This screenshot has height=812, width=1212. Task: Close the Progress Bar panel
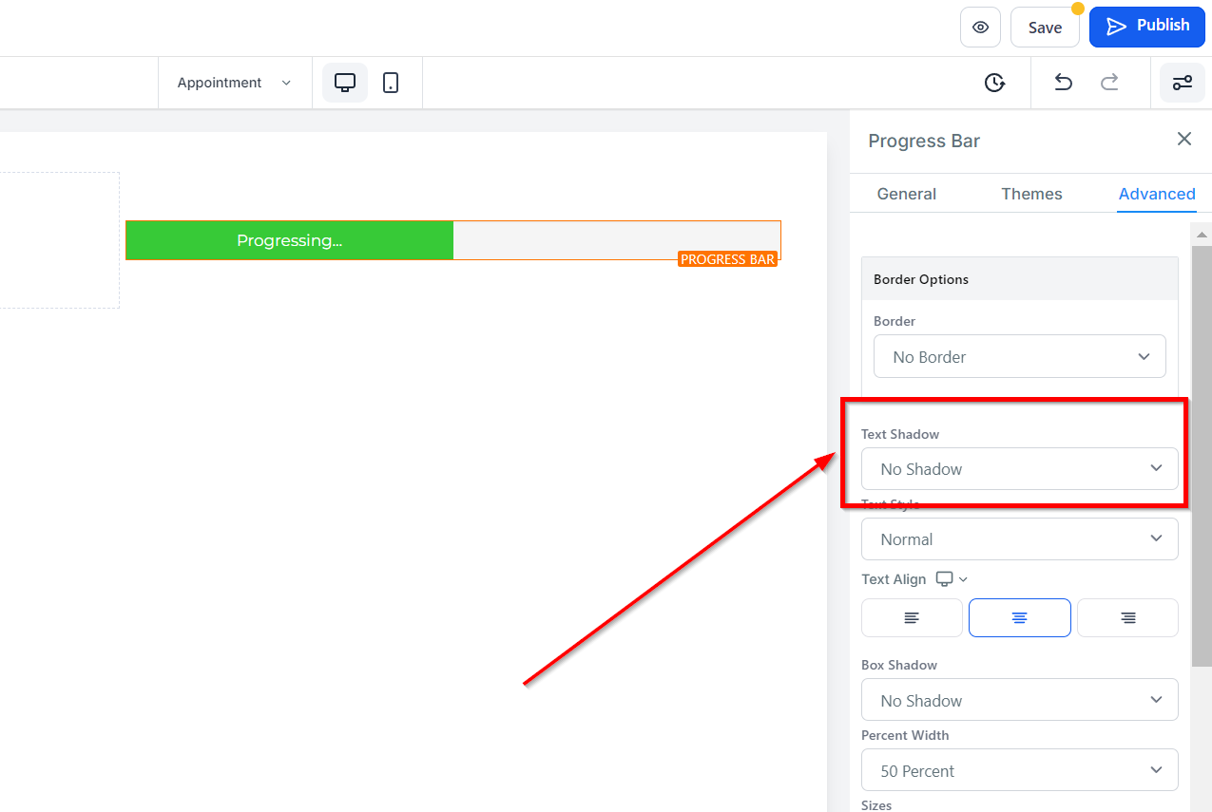[x=1183, y=140]
